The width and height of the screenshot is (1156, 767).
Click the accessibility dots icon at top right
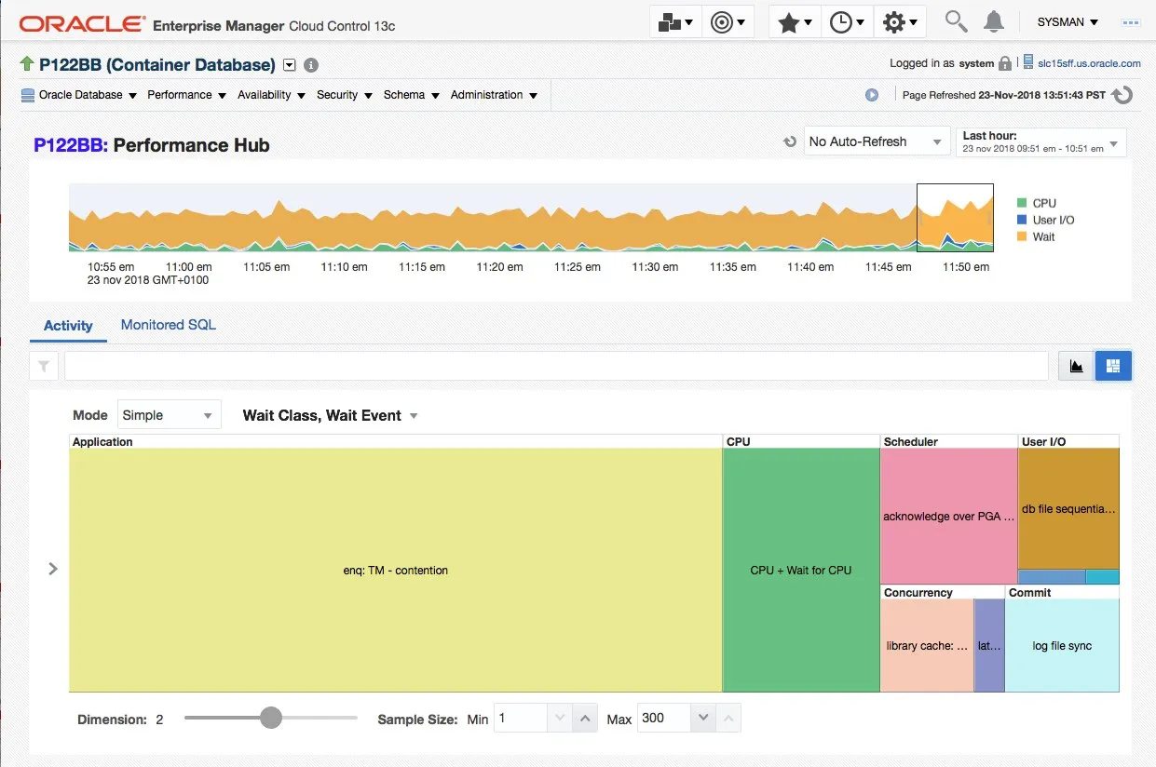1131,22
